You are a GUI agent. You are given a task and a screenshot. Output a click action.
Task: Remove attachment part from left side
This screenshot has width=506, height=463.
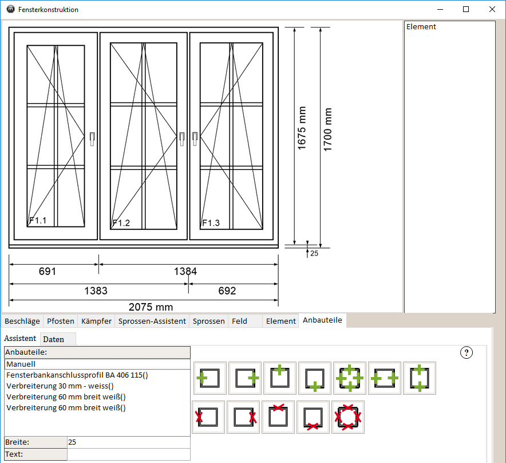pos(208,417)
